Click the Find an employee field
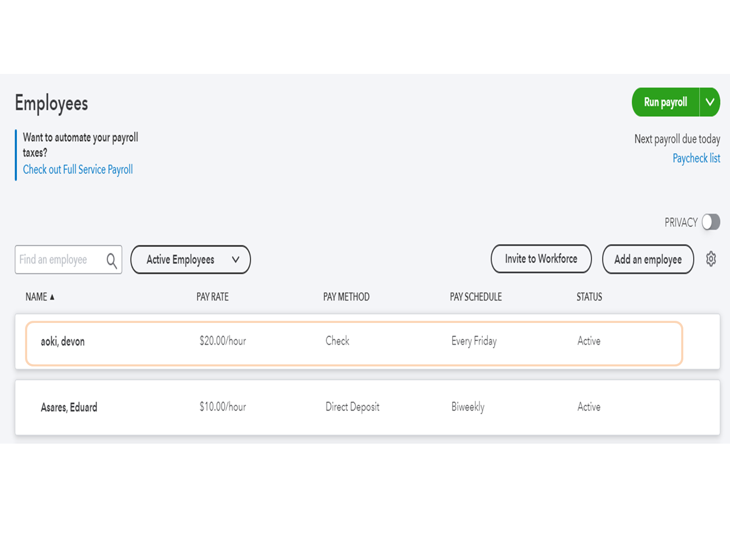This screenshot has height=548, width=730. click(60, 260)
